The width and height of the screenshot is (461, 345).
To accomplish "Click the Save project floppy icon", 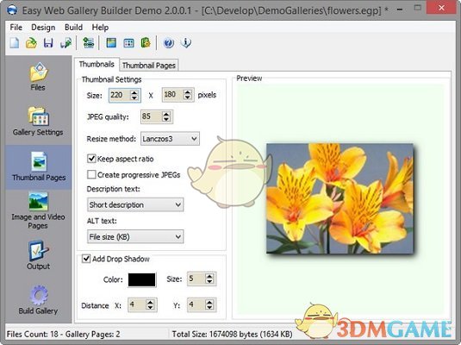I will tap(48, 43).
